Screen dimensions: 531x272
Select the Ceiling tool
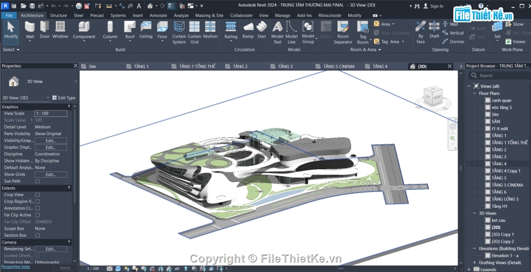pyautogui.click(x=146, y=30)
